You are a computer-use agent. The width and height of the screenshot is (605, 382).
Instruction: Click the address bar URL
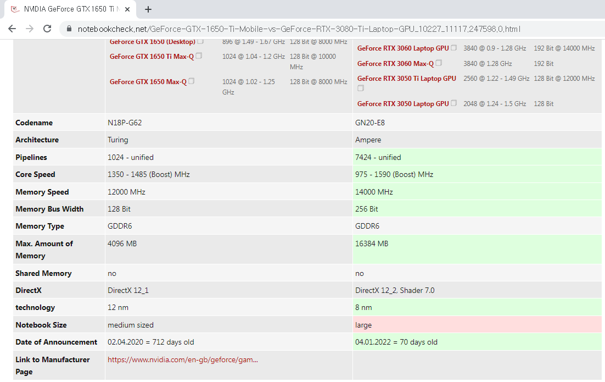pyautogui.click(x=299, y=29)
